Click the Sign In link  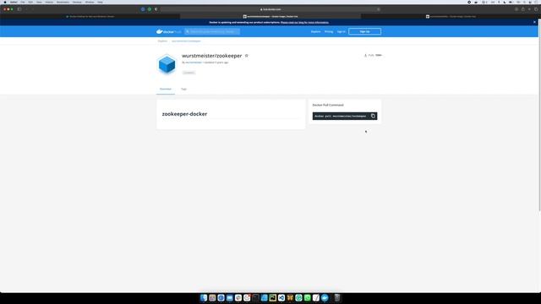coord(342,32)
